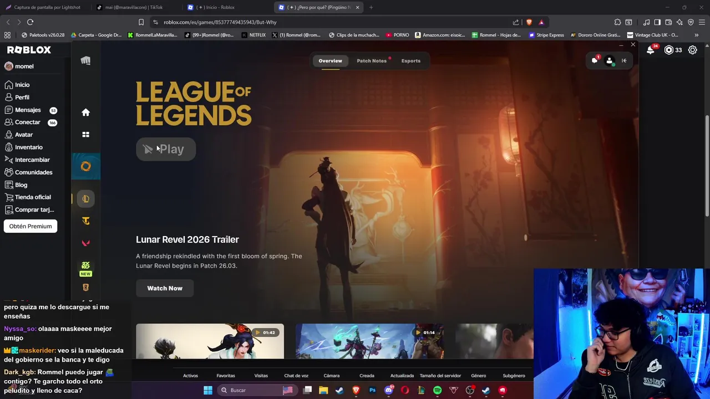The height and width of the screenshot is (399, 710).
Task: Switch to Esports tab
Action: 411,61
